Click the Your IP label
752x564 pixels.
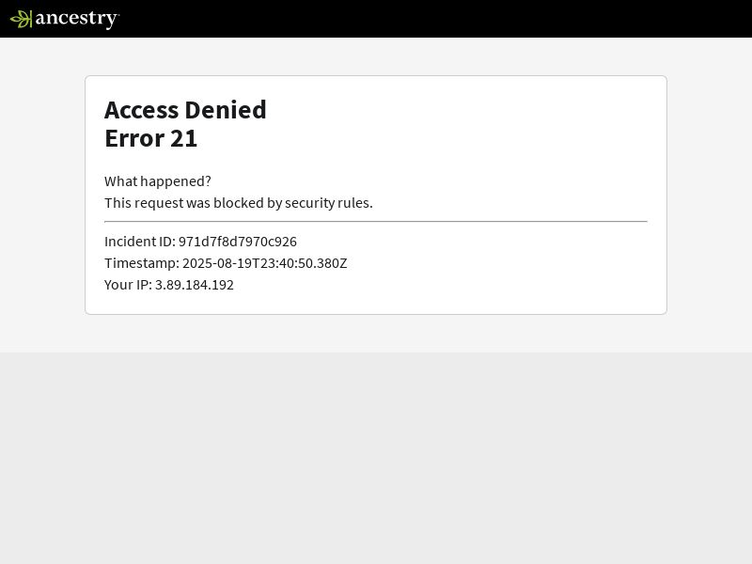(x=128, y=285)
